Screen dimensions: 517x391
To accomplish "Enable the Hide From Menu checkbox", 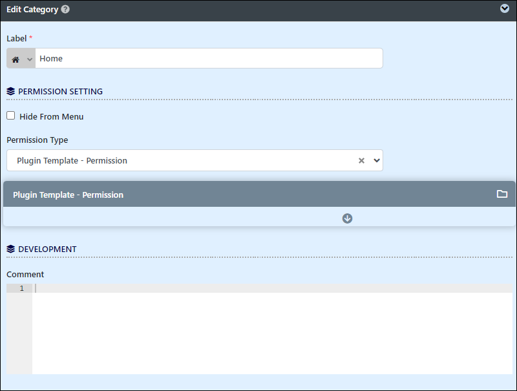I will tap(11, 116).
